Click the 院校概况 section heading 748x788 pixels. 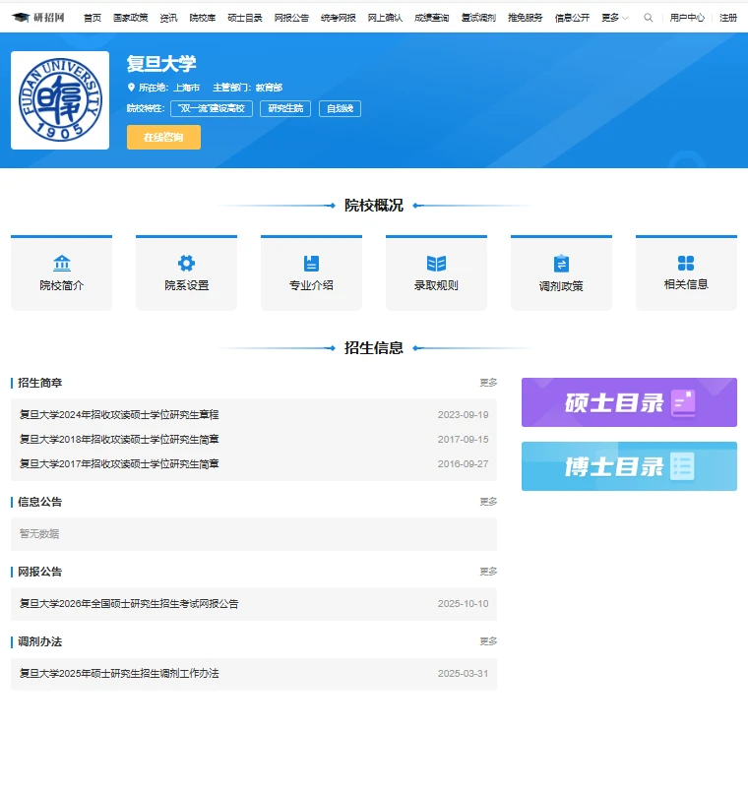click(x=374, y=205)
